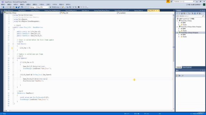
Task: Open the Debug configuration dropdown
Action: click(33, 7)
